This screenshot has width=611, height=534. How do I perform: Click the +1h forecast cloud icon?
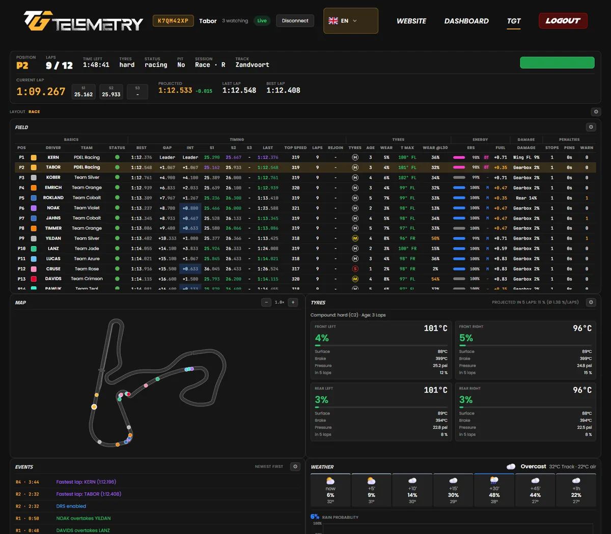(576, 481)
